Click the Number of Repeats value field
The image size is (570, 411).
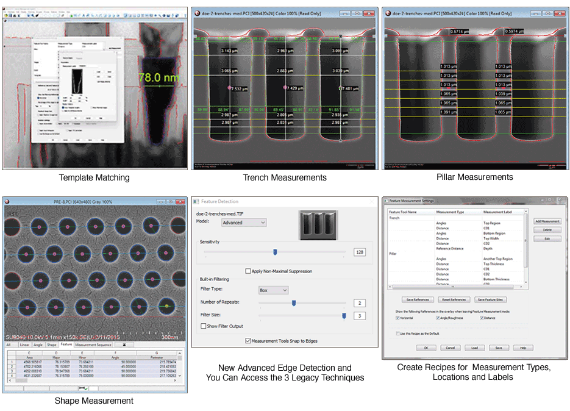pyautogui.click(x=360, y=303)
